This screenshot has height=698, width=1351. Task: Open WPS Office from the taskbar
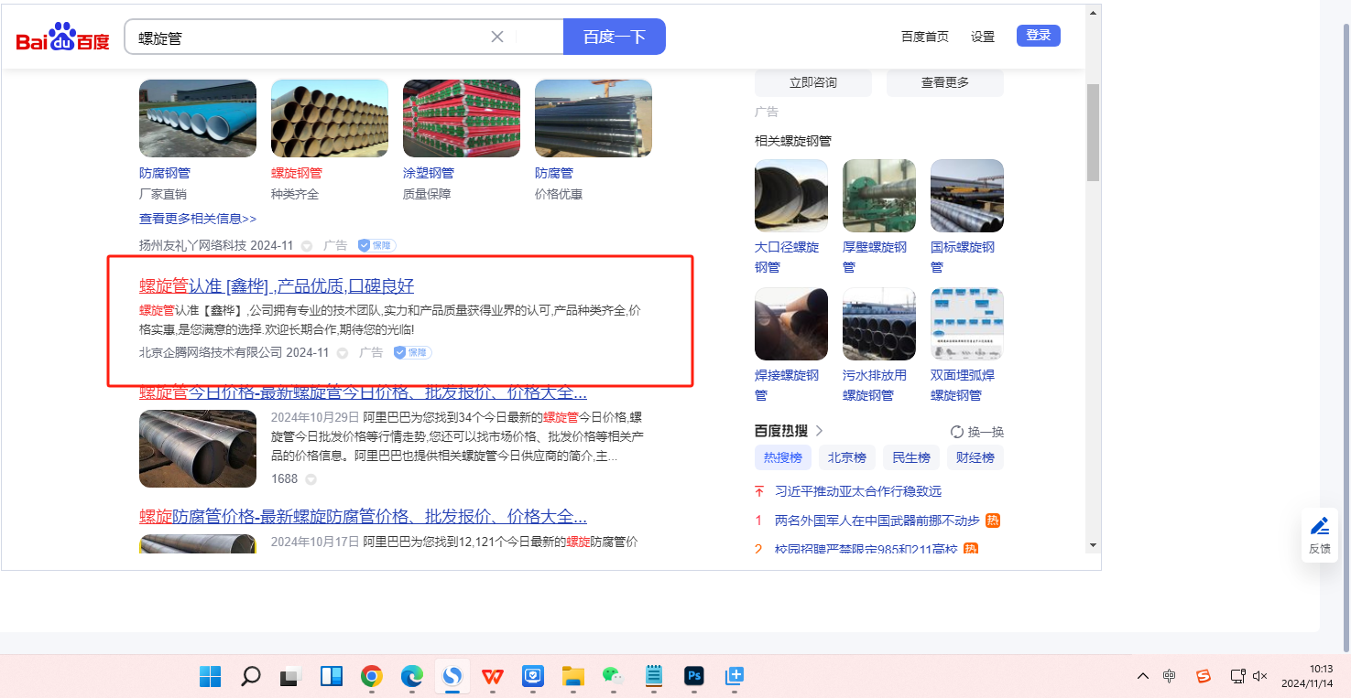[x=493, y=676]
